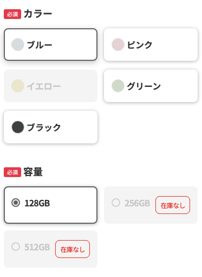
Task: Select the ブルー color card
Action: [50, 45]
